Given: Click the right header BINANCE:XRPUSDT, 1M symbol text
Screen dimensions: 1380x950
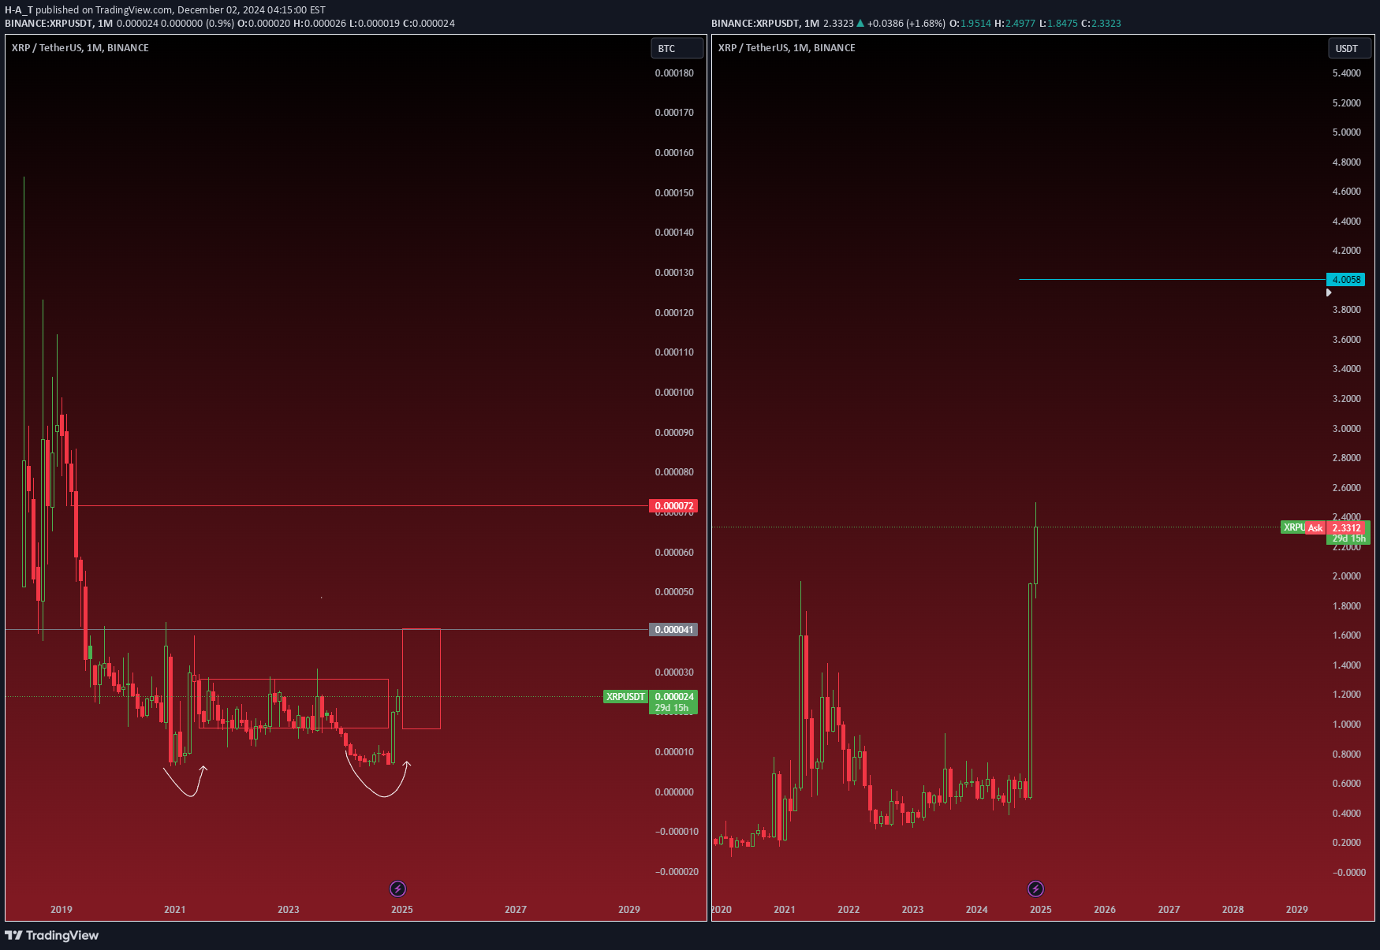Looking at the screenshot, I should click(x=766, y=23).
